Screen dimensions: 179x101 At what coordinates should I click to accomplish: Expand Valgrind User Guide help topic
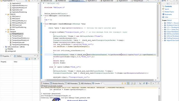(x=163, y=40)
